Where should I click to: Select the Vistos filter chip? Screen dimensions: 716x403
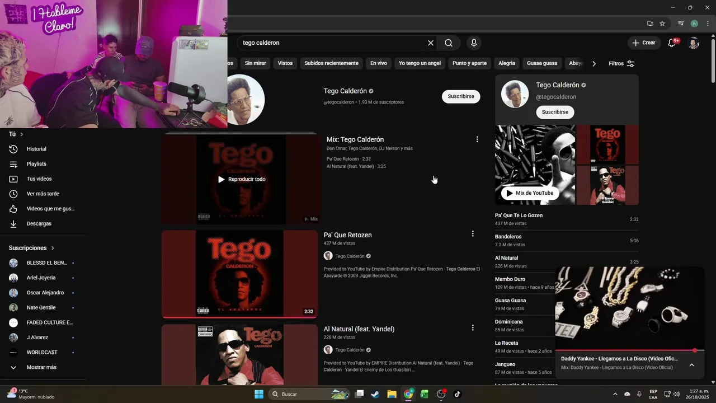pos(285,63)
